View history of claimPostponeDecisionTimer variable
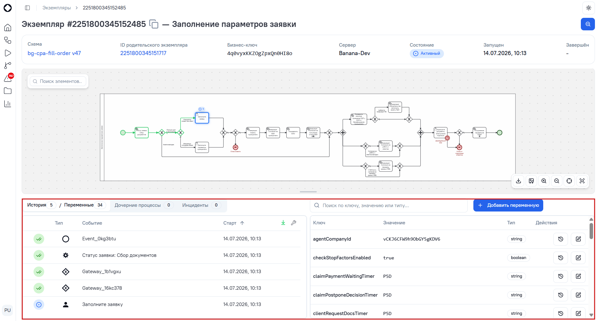 [561, 295]
